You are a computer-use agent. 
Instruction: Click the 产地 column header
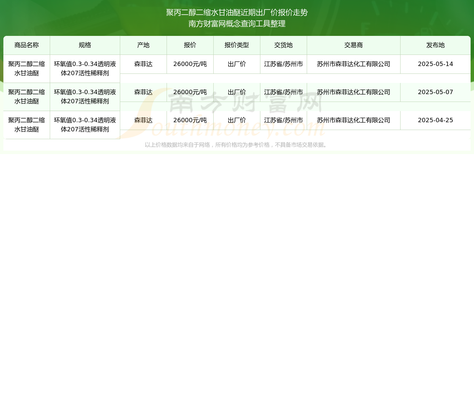[x=144, y=45]
